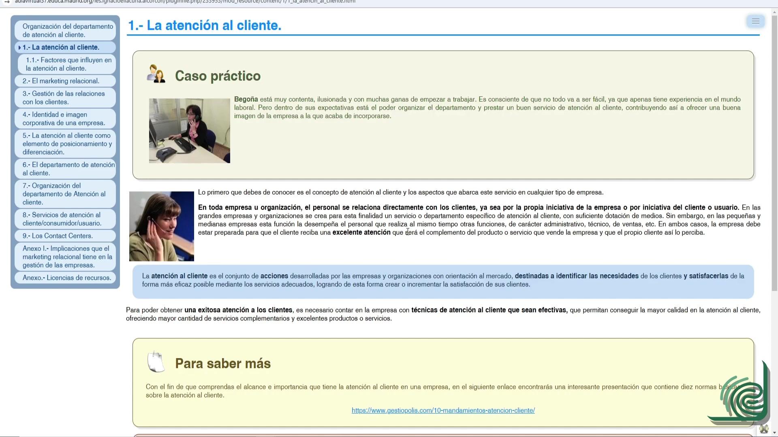Open 3.- Gestión de las relaciones con los clientes
Viewport: 778px width, 437px height.
[x=64, y=98]
